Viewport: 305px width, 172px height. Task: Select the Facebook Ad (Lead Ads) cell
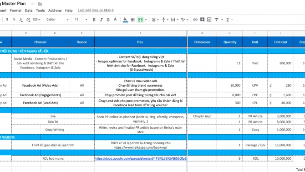(x=40, y=103)
